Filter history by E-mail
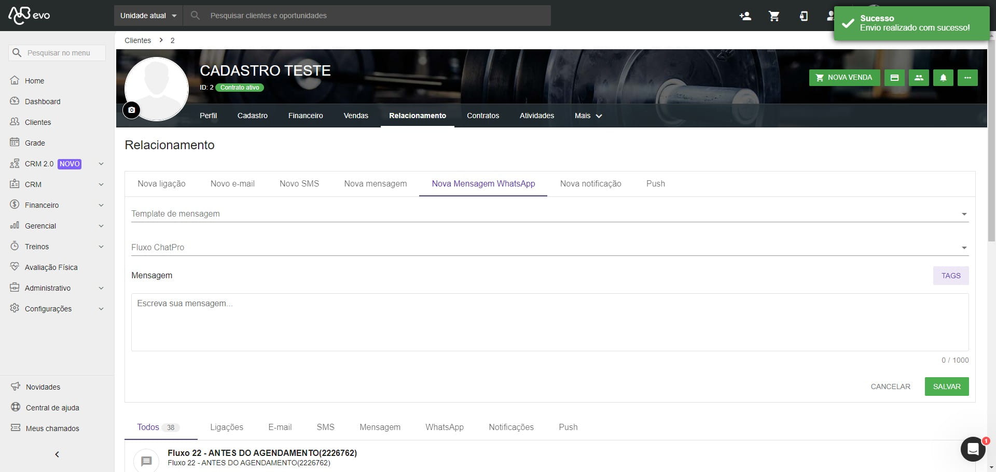The width and height of the screenshot is (996, 472). pos(280,427)
